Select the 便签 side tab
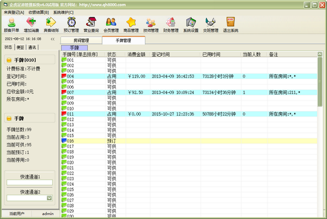Screen dimensions: 327x219 (x=22, y=48)
